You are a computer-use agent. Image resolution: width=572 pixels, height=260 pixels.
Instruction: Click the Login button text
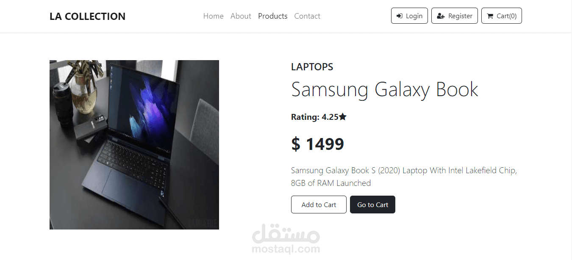coord(414,16)
